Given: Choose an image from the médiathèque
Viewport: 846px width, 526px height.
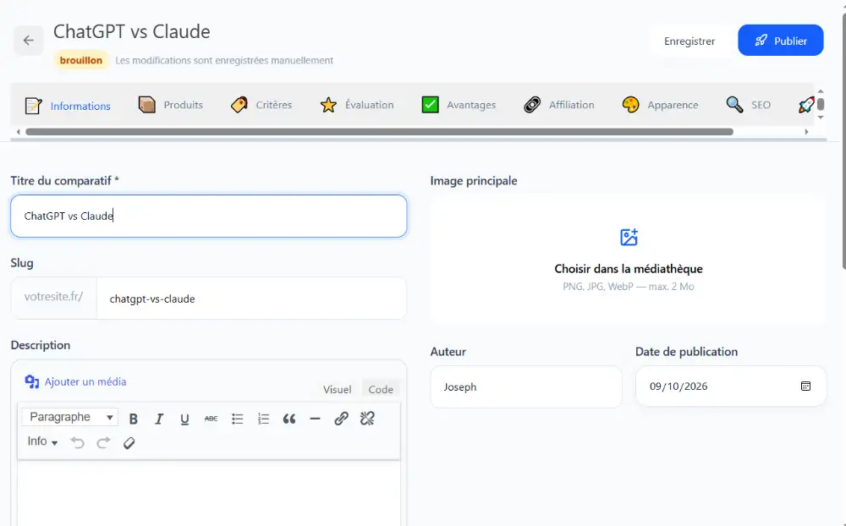Looking at the screenshot, I should [x=629, y=269].
